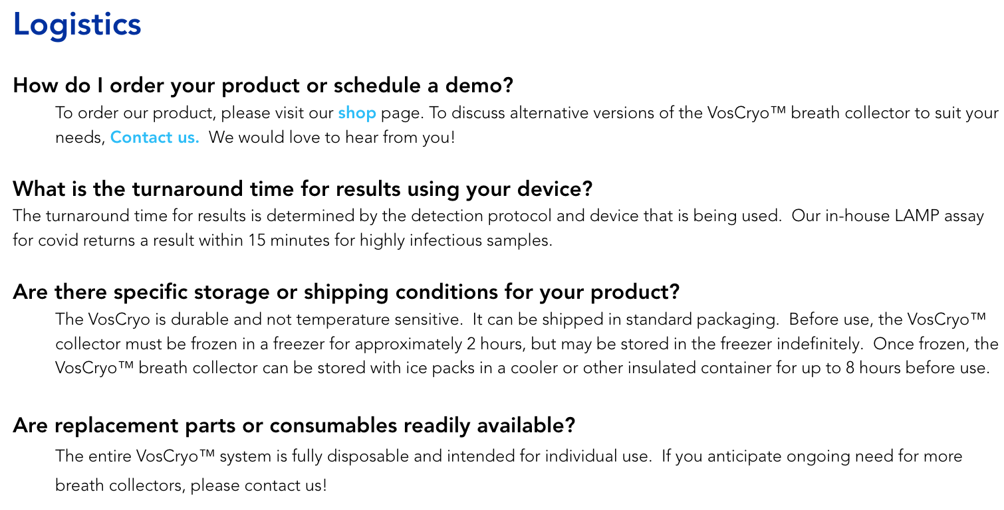Viewport: 1004px width, 510px height.
Task: Click the turnaround time for results question
Action: tap(303, 189)
